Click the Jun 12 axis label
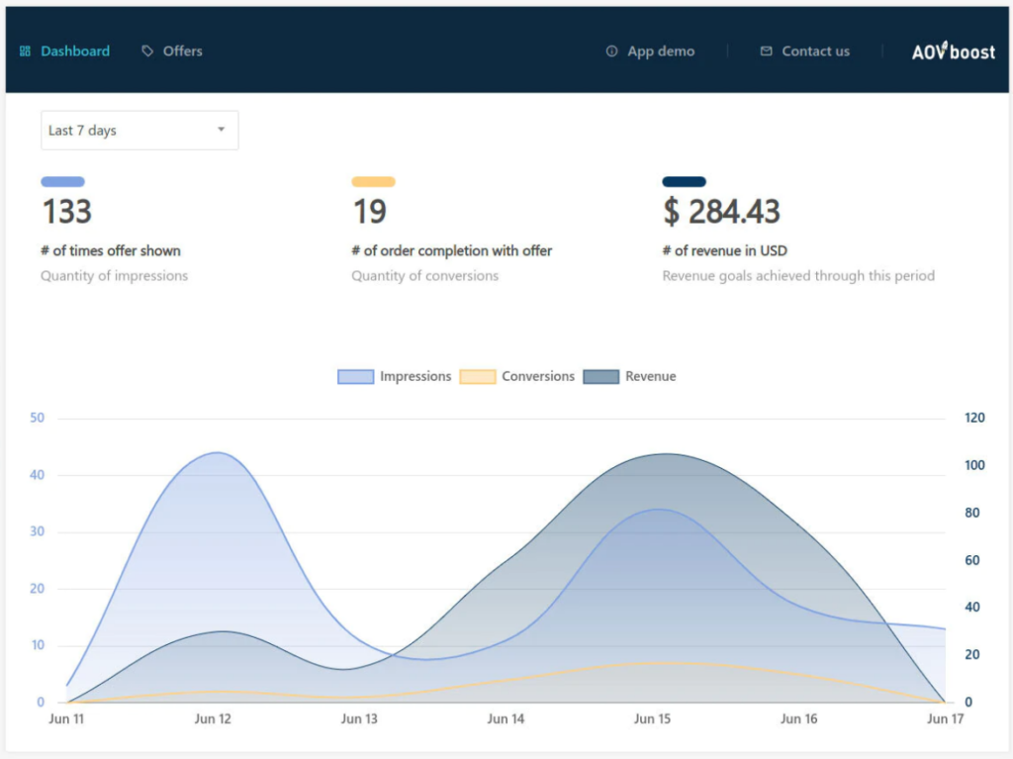1013x759 pixels. (213, 718)
